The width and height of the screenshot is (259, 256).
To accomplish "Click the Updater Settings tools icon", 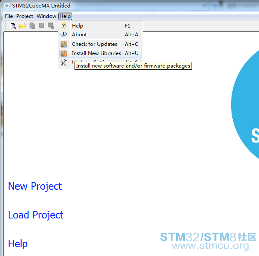I will point(64,63).
